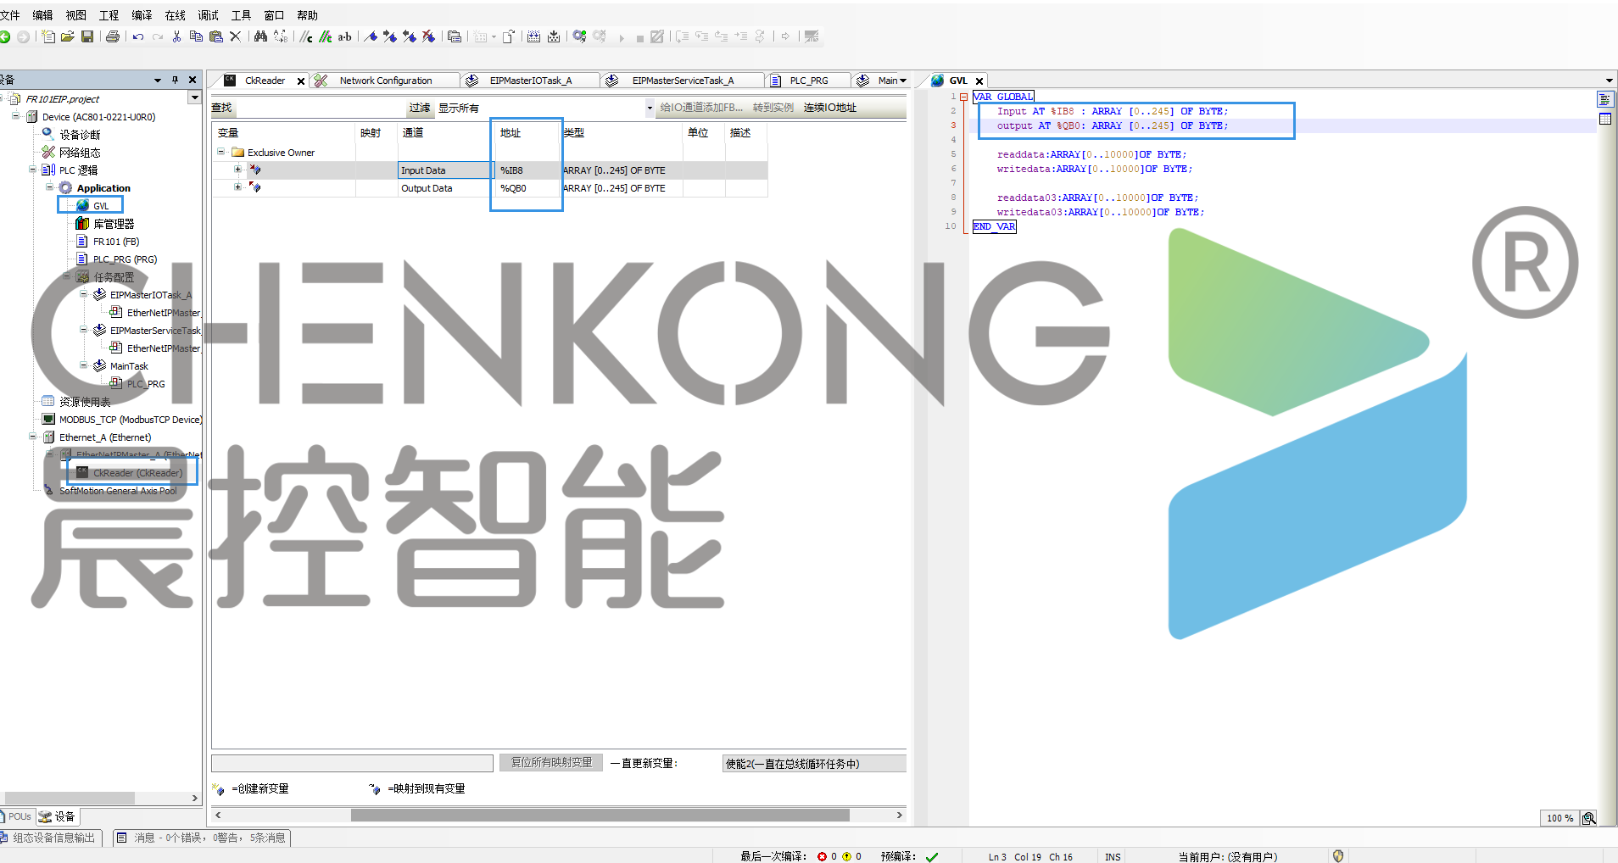Screen dimensions: 1618x863
Task: Click 连续IO地址 button
Action: 830,108
